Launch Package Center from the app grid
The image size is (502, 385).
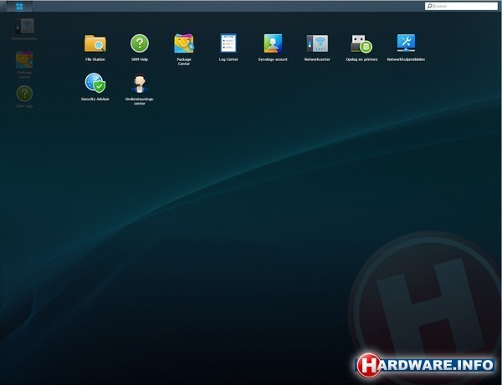[x=184, y=49]
